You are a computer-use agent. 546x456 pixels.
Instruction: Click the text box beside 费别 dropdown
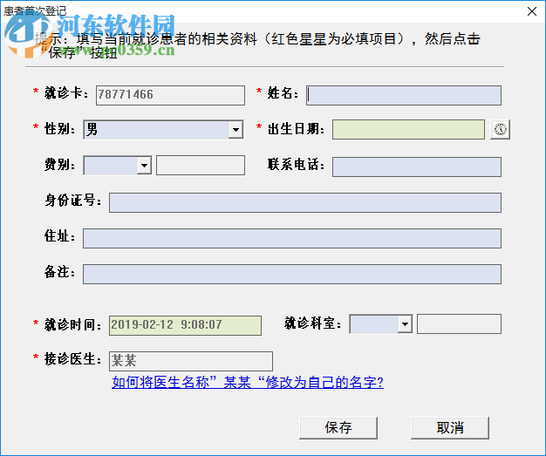click(x=201, y=165)
